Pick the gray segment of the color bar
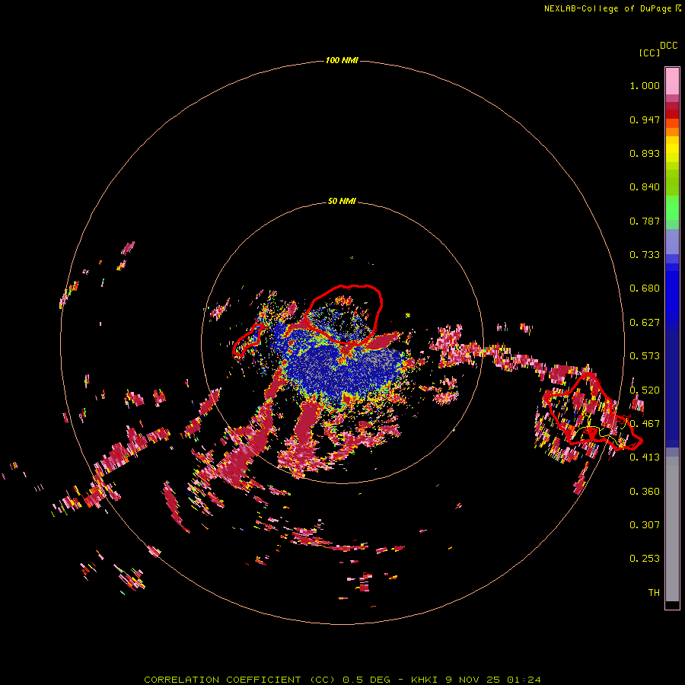The width and height of the screenshot is (685, 685). 672,529
